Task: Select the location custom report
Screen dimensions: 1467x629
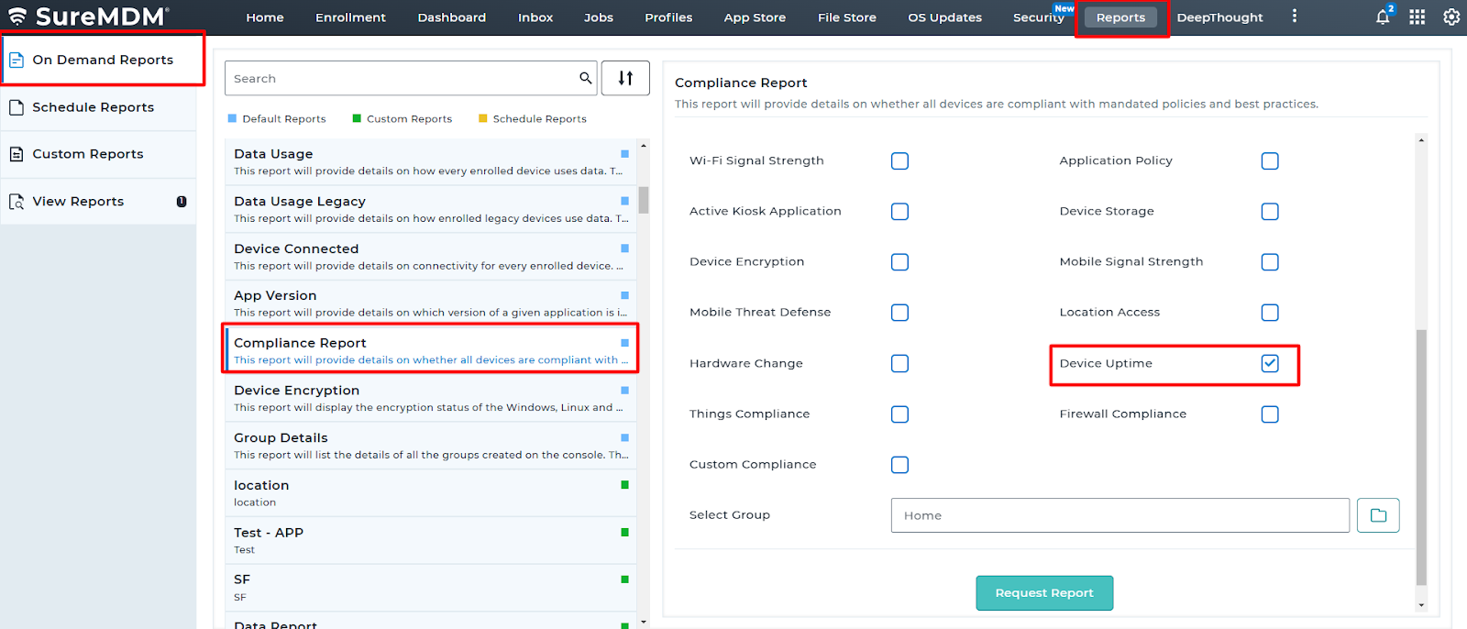Action: click(x=431, y=493)
